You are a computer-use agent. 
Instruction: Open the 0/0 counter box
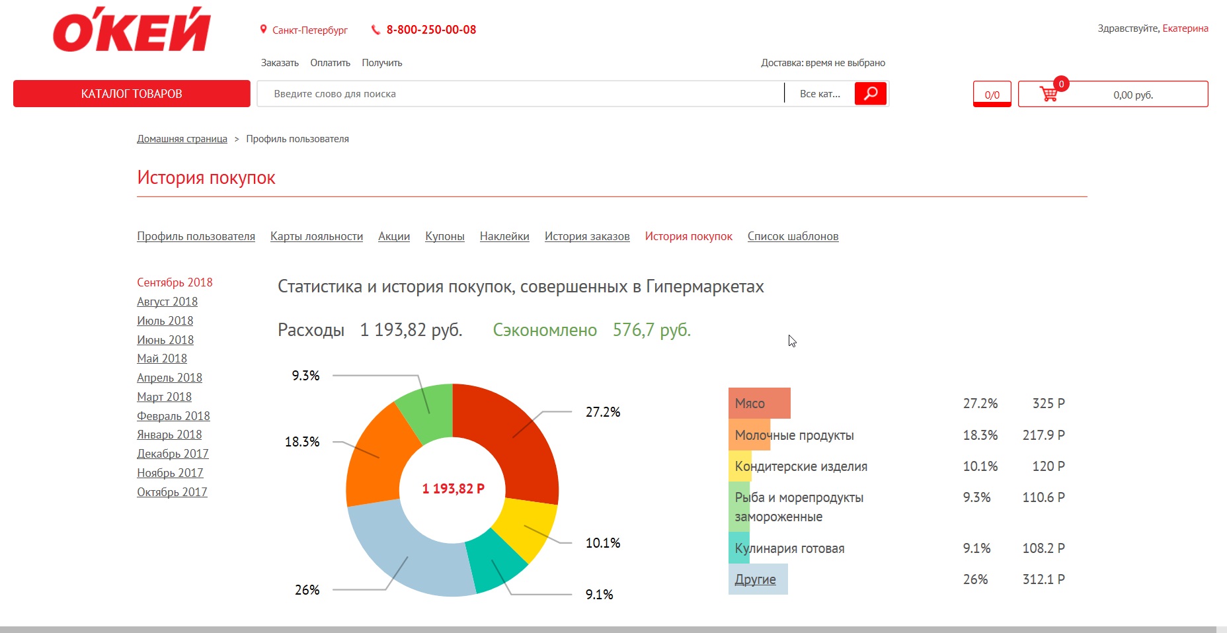point(992,94)
